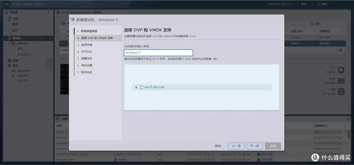
Task: Click the top header search magnifier icon
Action: point(319,4)
